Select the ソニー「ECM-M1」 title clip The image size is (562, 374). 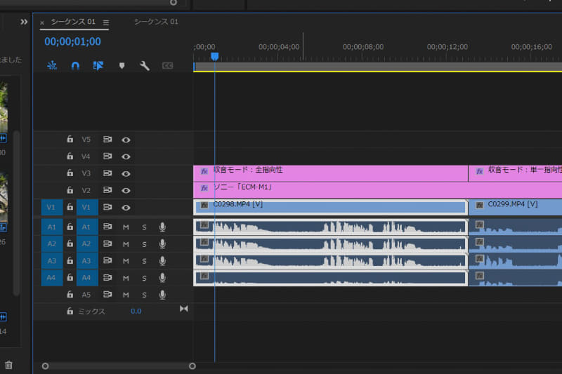[x=378, y=190]
